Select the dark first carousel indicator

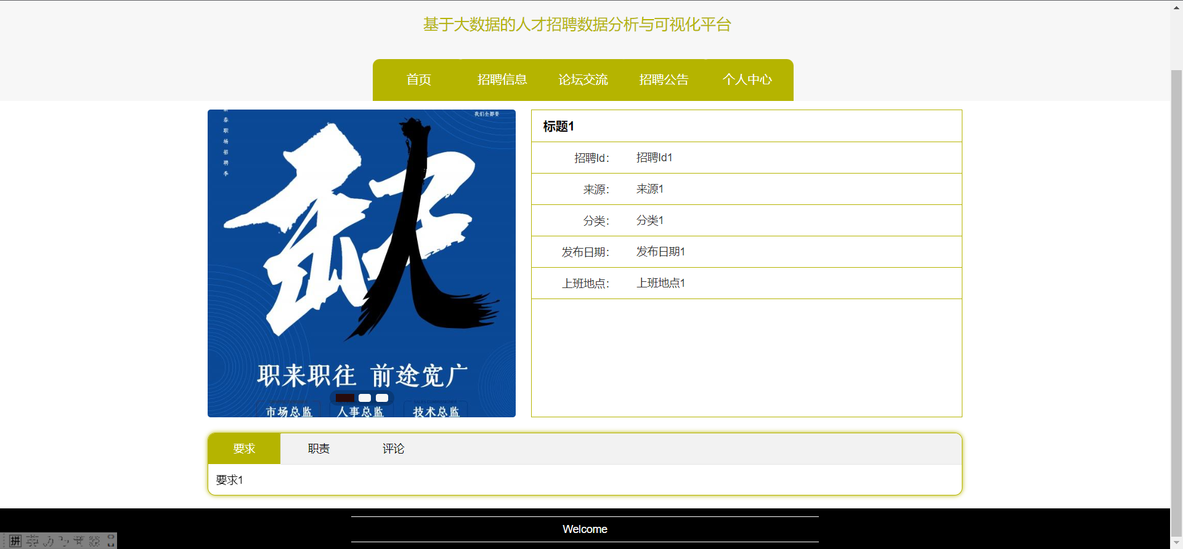click(345, 398)
